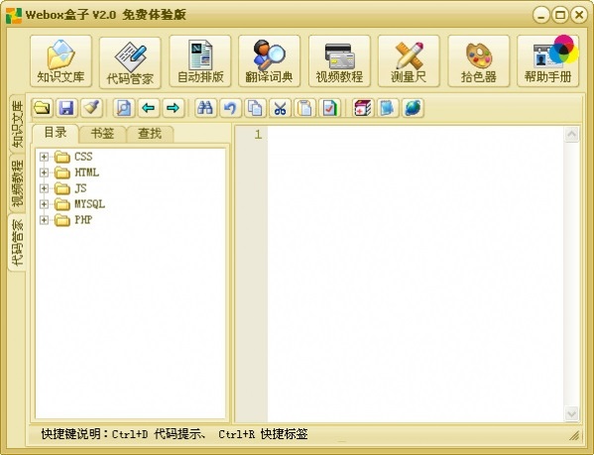Click the undo arrow icon

tap(230, 108)
